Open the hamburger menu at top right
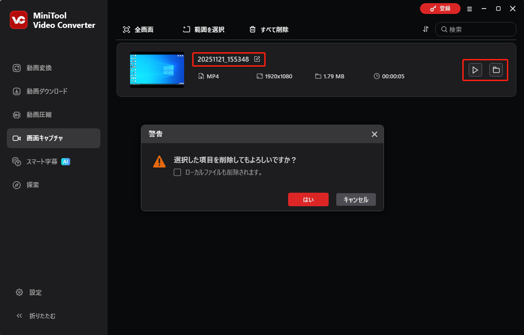524x335 pixels. [x=470, y=9]
